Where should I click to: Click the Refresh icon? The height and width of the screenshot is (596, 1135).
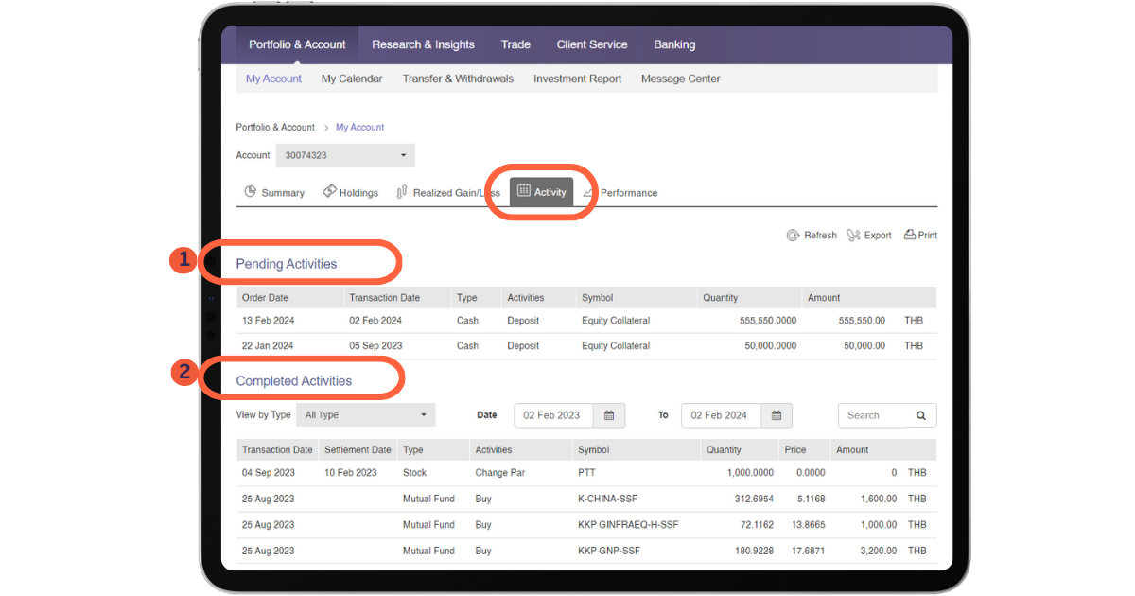coord(793,236)
